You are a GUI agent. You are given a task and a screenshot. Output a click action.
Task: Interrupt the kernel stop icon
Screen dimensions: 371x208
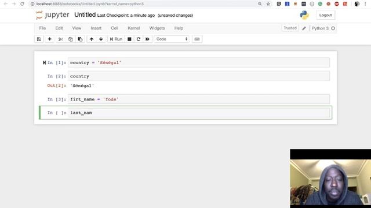coord(129,39)
